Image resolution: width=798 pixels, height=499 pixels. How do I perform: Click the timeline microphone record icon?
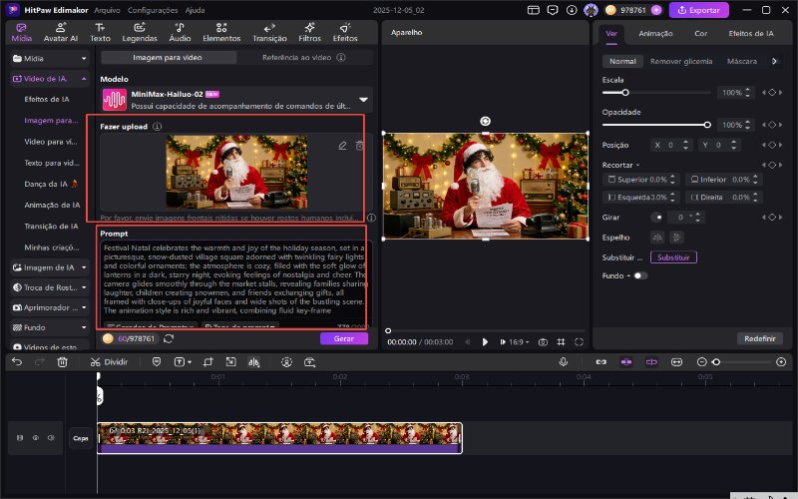564,361
